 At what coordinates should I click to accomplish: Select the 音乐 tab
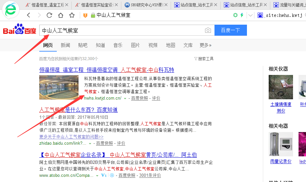pos(118,45)
